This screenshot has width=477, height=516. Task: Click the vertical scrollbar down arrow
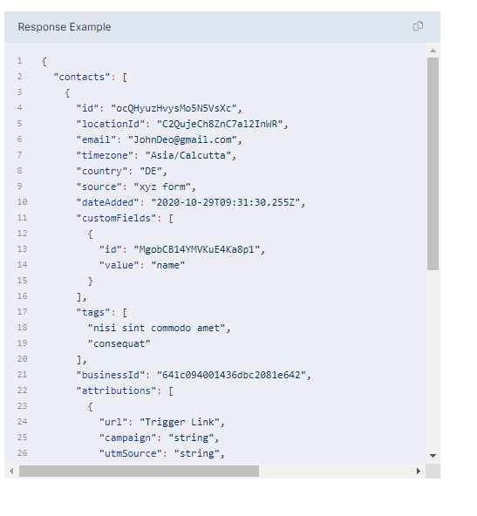pyautogui.click(x=433, y=456)
